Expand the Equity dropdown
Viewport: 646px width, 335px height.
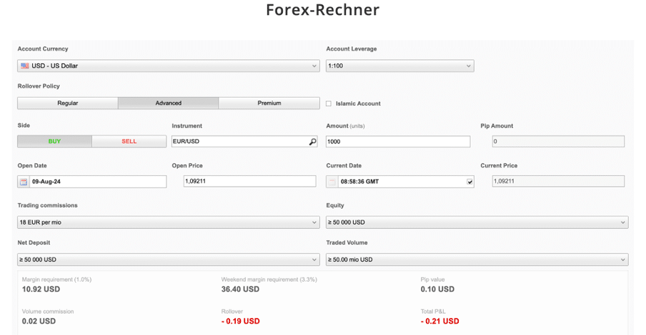click(x=477, y=222)
